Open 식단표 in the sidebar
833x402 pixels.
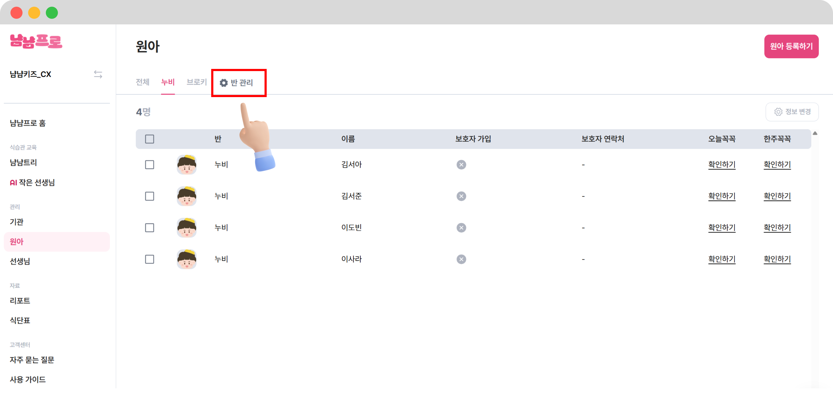(20, 320)
